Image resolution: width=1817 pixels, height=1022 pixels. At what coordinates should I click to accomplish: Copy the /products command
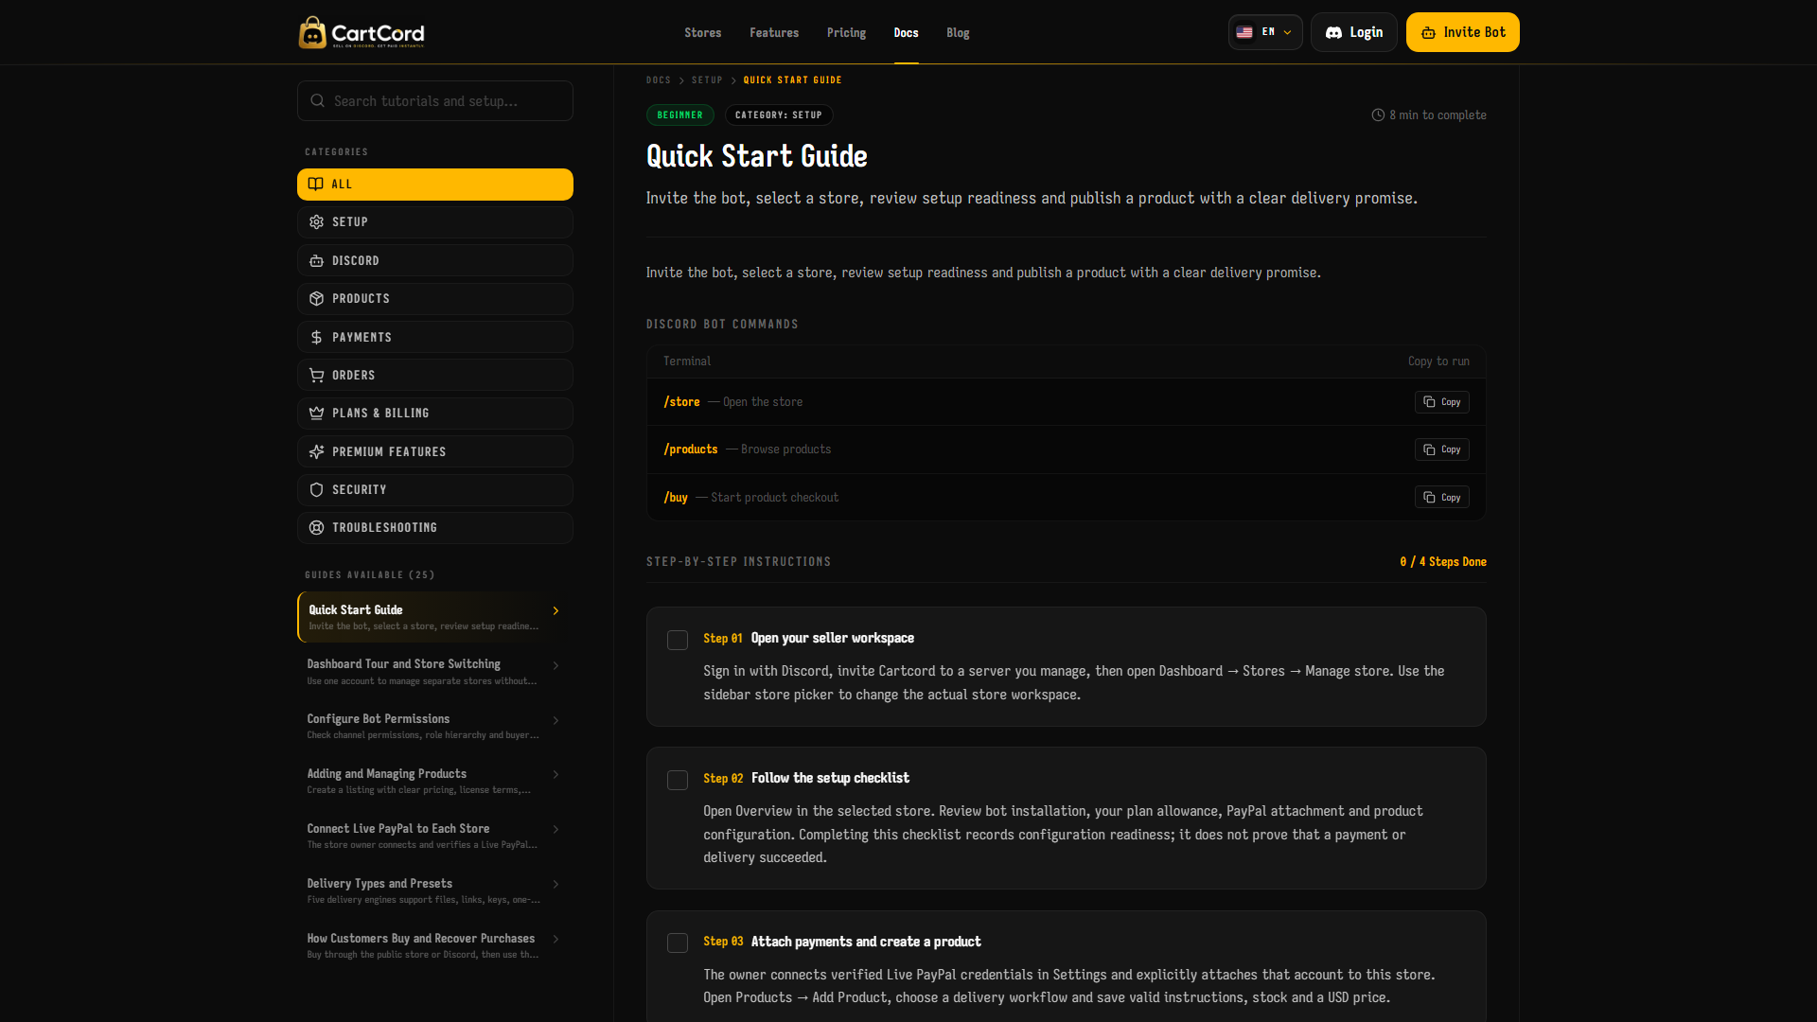[x=1441, y=449]
